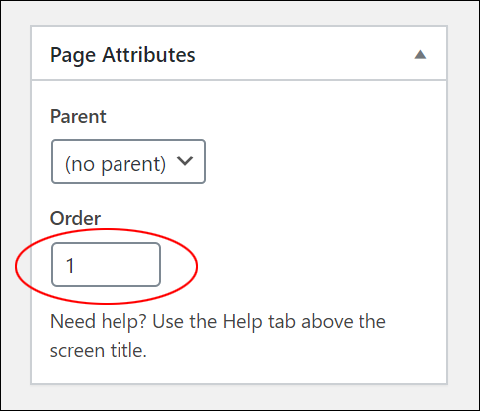The height and width of the screenshot is (411, 480).
Task: Open the Parent page dropdown
Action: tap(128, 162)
